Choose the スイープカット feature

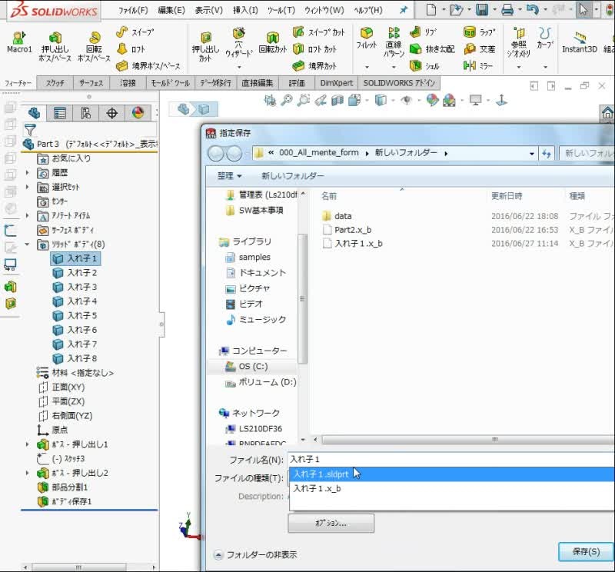point(319,32)
